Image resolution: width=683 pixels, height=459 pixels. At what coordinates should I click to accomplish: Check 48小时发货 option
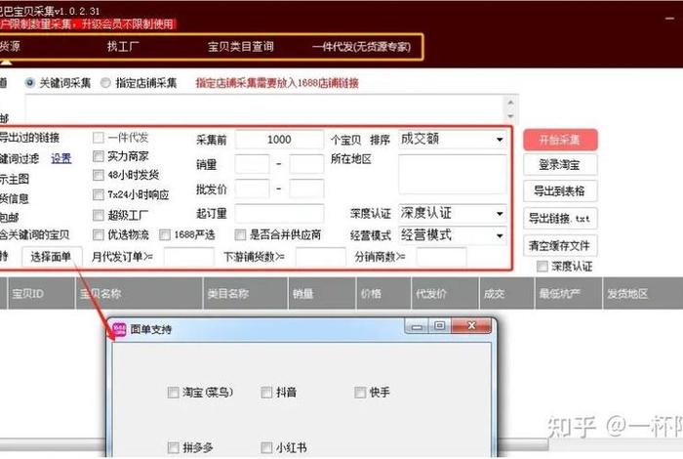[99, 175]
